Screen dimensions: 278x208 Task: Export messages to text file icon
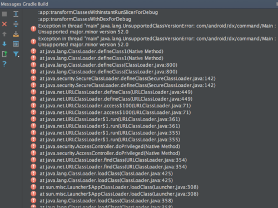4,54
